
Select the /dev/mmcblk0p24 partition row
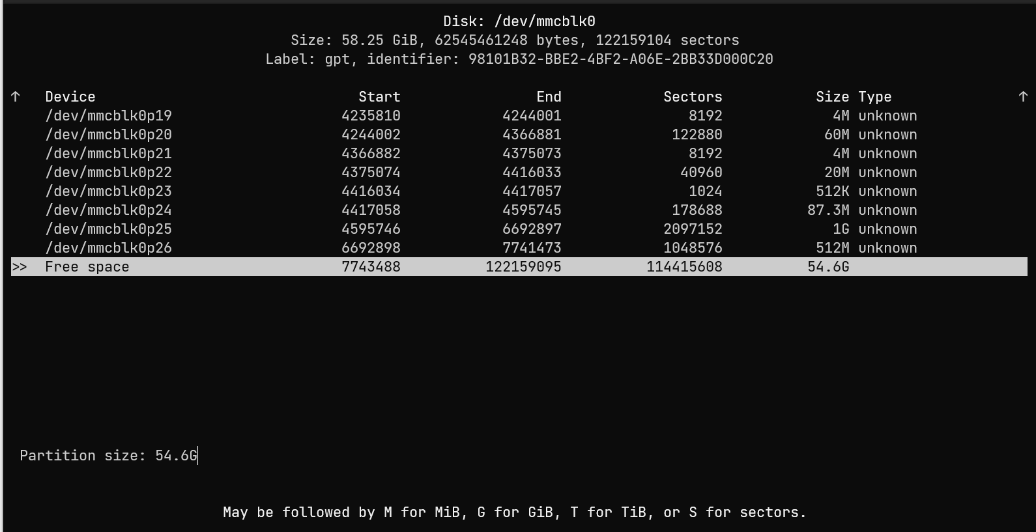tap(109, 210)
